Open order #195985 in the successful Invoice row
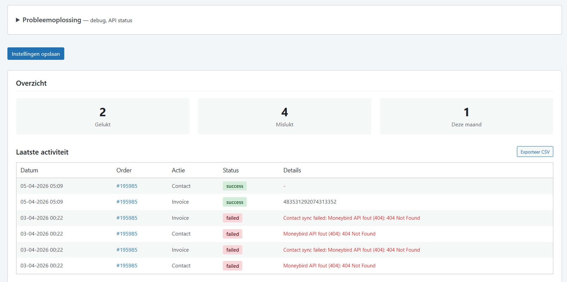The image size is (567, 282). pos(127,202)
